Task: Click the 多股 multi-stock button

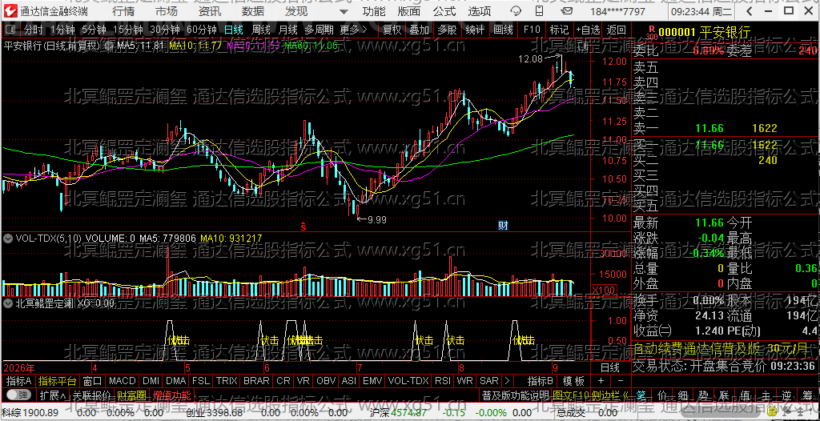Action: click(447, 30)
